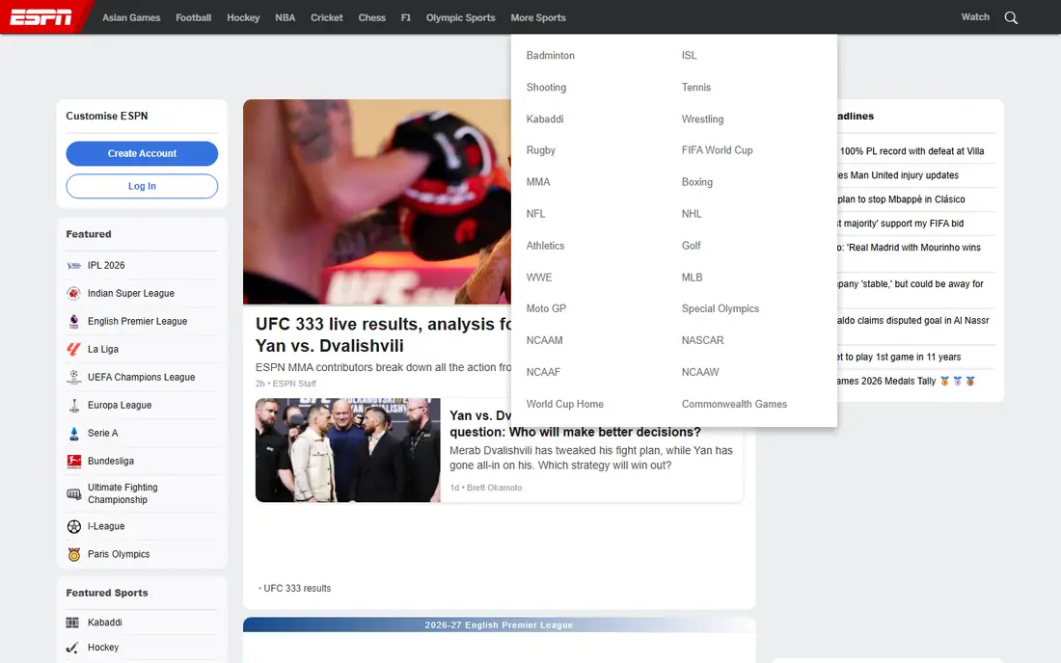The image size is (1061, 663).
Task: Click the IPL 2026 league icon
Action: click(x=73, y=266)
